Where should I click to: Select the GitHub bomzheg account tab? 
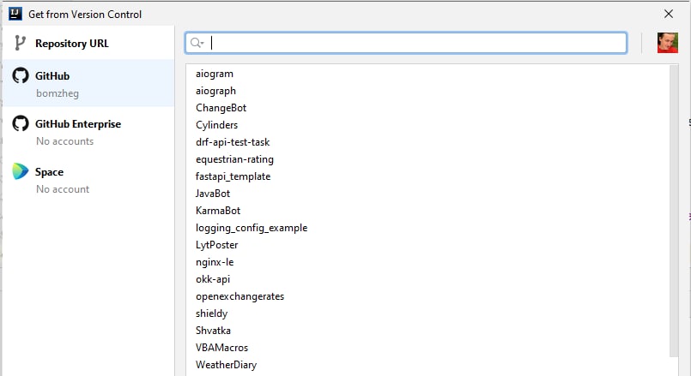[88, 84]
